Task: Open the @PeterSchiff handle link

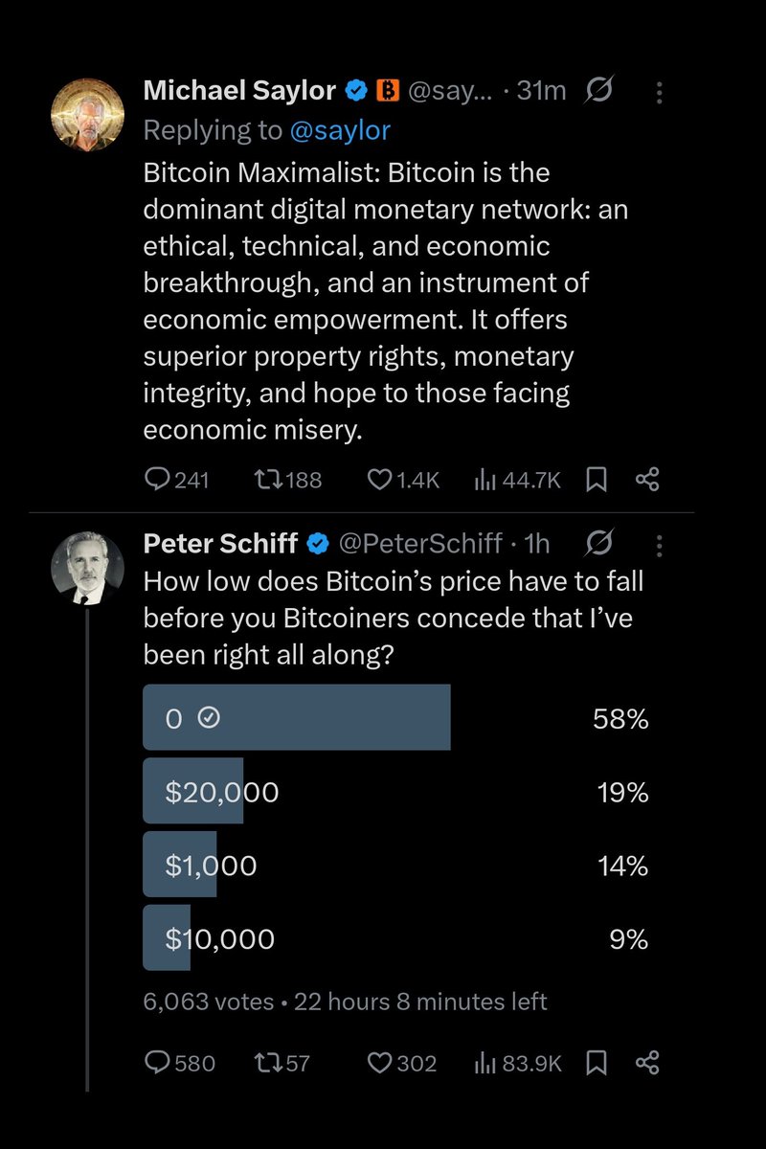Action: click(420, 543)
